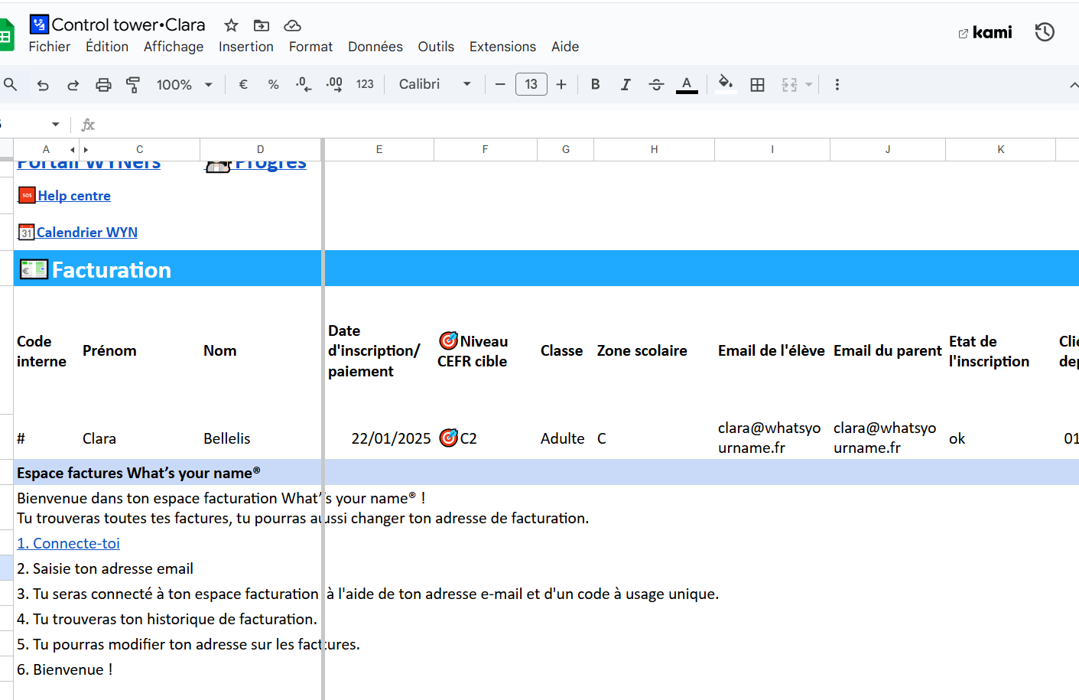The image size is (1079, 700).
Task: Toggle bold formatting
Action: [596, 85]
